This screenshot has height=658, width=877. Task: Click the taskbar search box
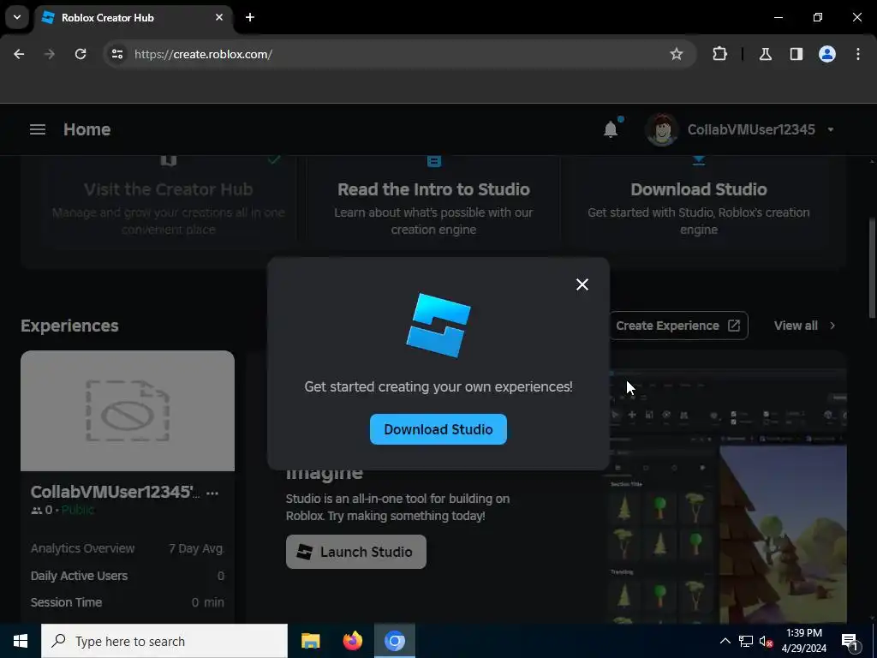tap(164, 641)
